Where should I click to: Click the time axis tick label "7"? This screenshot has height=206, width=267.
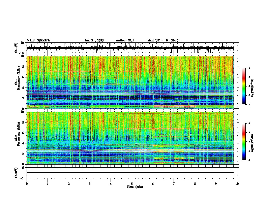(174, 184)
